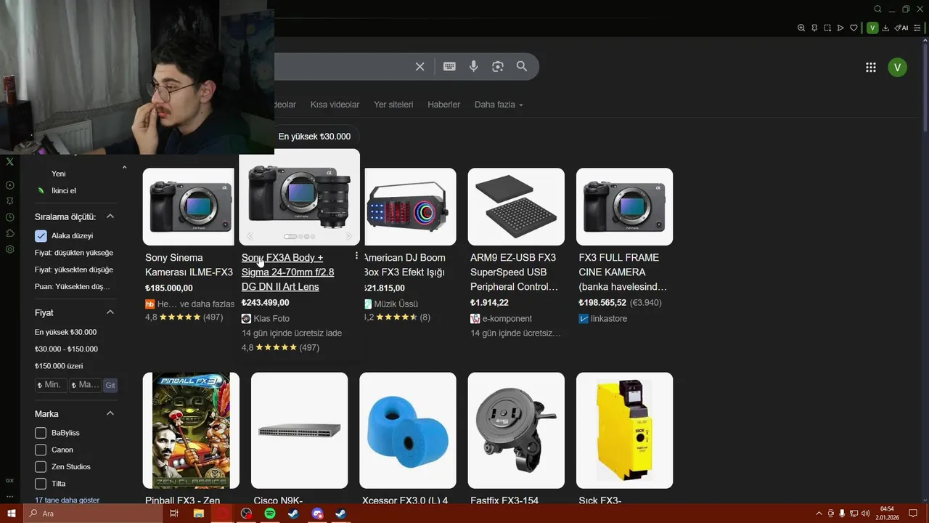Switch to Haberler tab
This screenshot has width=929, height=523.
[443, 105]
